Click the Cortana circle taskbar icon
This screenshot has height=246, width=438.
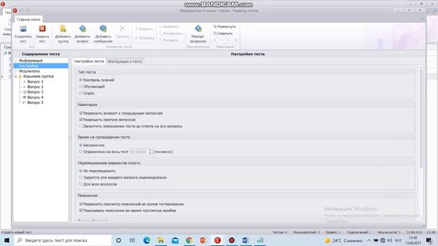(x=118, y=240)
